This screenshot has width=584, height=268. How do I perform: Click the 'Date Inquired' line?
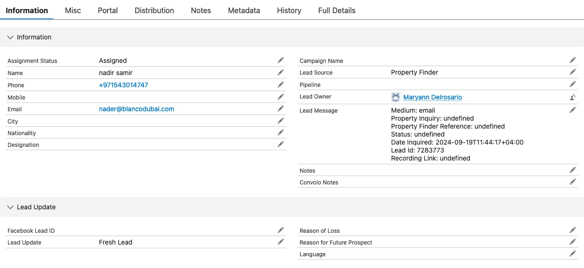click(457, 142)
